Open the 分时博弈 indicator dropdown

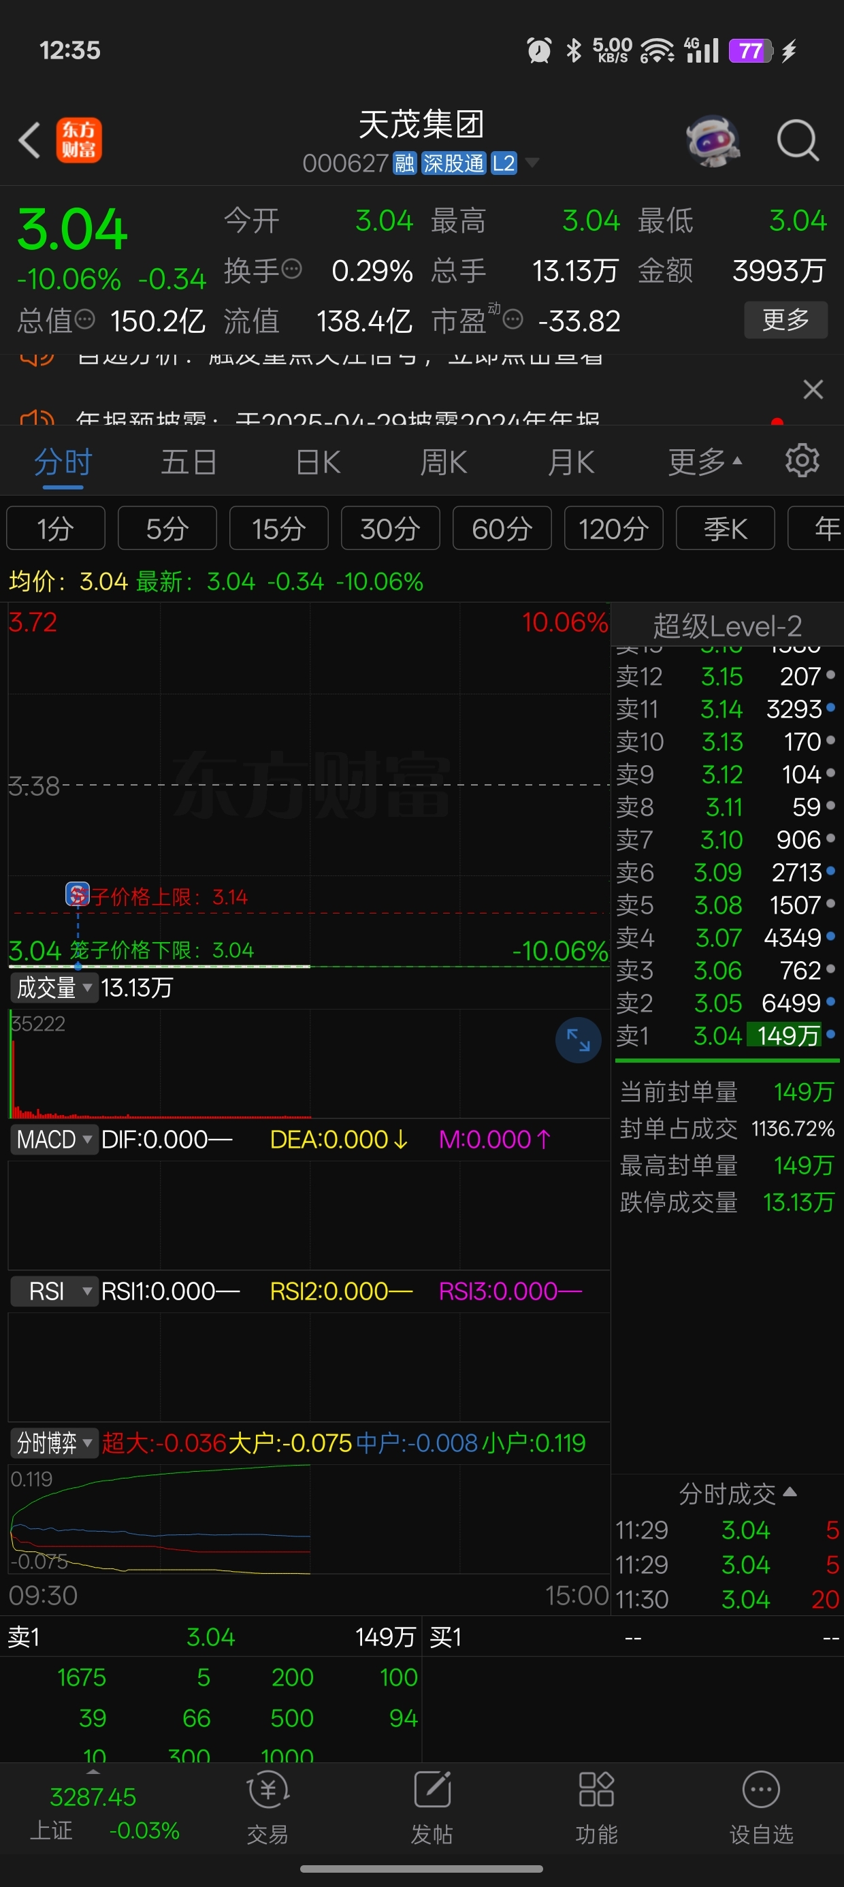(x=54, y=1442)
